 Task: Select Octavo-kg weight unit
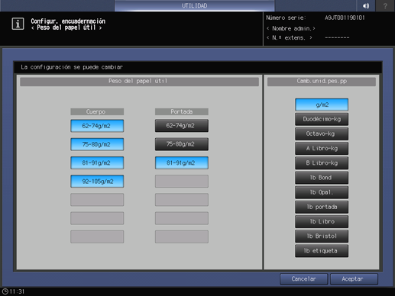pos(322,134)
